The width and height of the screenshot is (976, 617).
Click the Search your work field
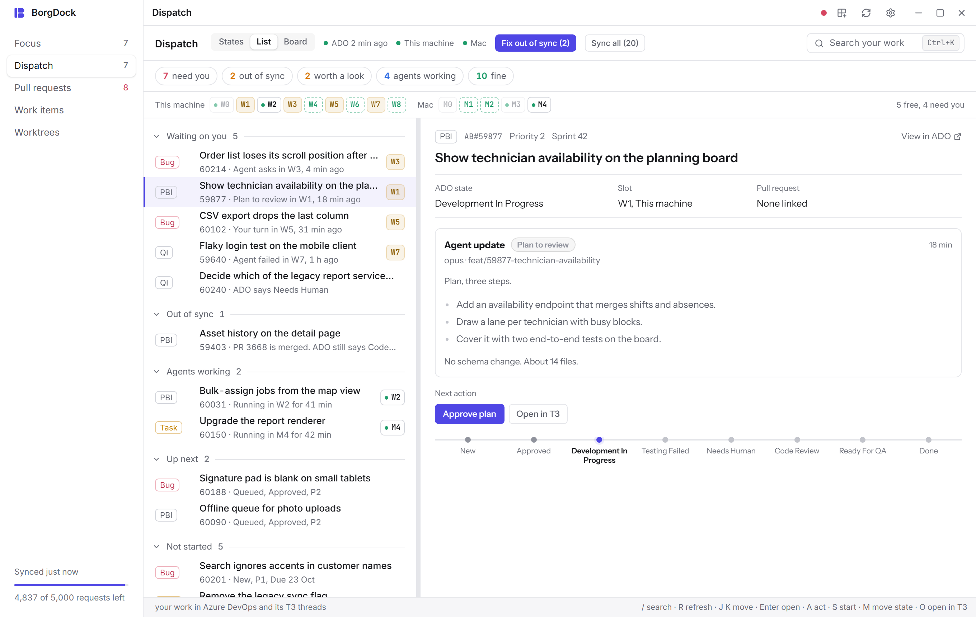point(885,43)
